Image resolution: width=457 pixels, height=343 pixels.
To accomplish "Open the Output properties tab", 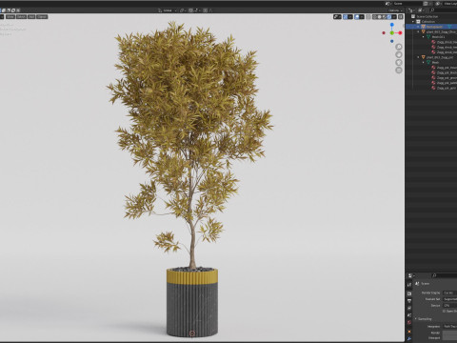I will point(409,300).
